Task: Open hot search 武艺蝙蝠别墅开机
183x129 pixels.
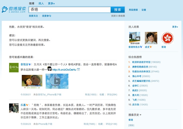Action: (141, 81)
